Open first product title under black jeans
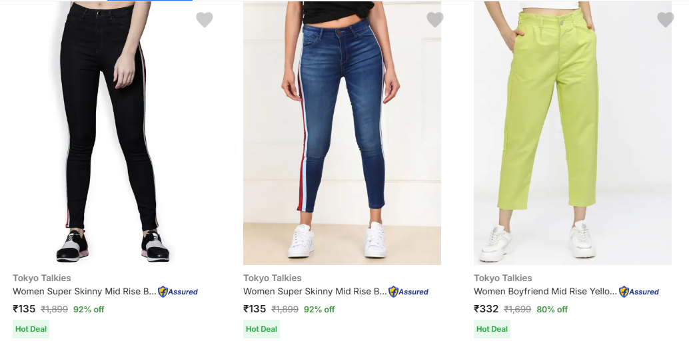The height and width of the screenshot is (343, 689). click(85, 292)
